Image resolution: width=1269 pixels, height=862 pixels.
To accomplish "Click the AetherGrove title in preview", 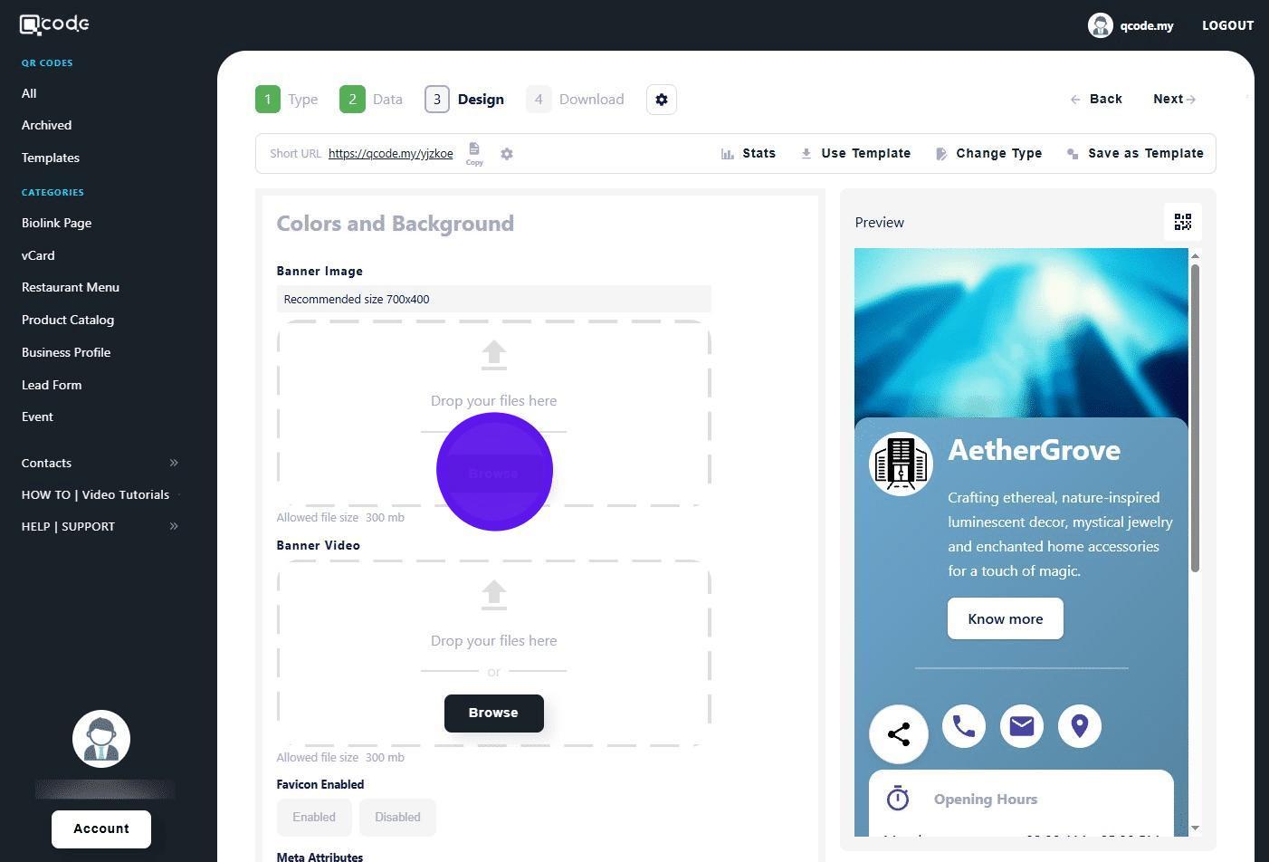I will click(1035, 450).
